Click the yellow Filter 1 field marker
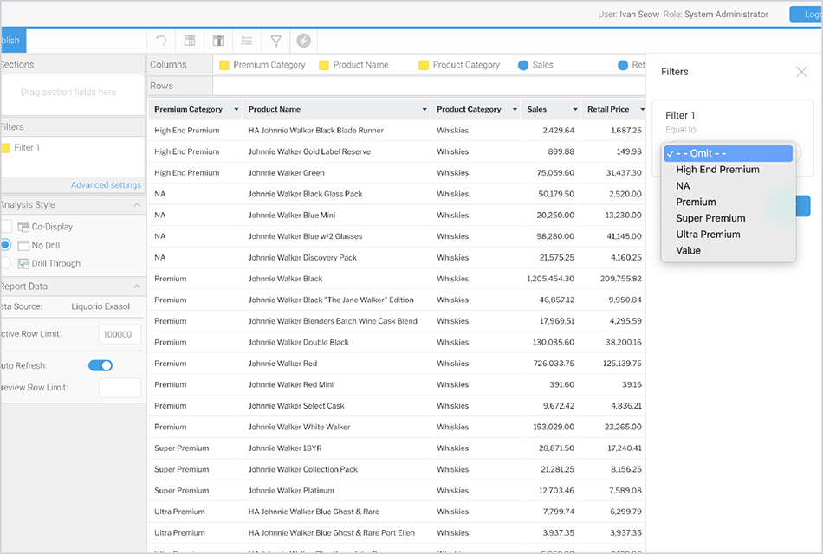This screenshot has width=823, height=554. click(x=6, y=148)
